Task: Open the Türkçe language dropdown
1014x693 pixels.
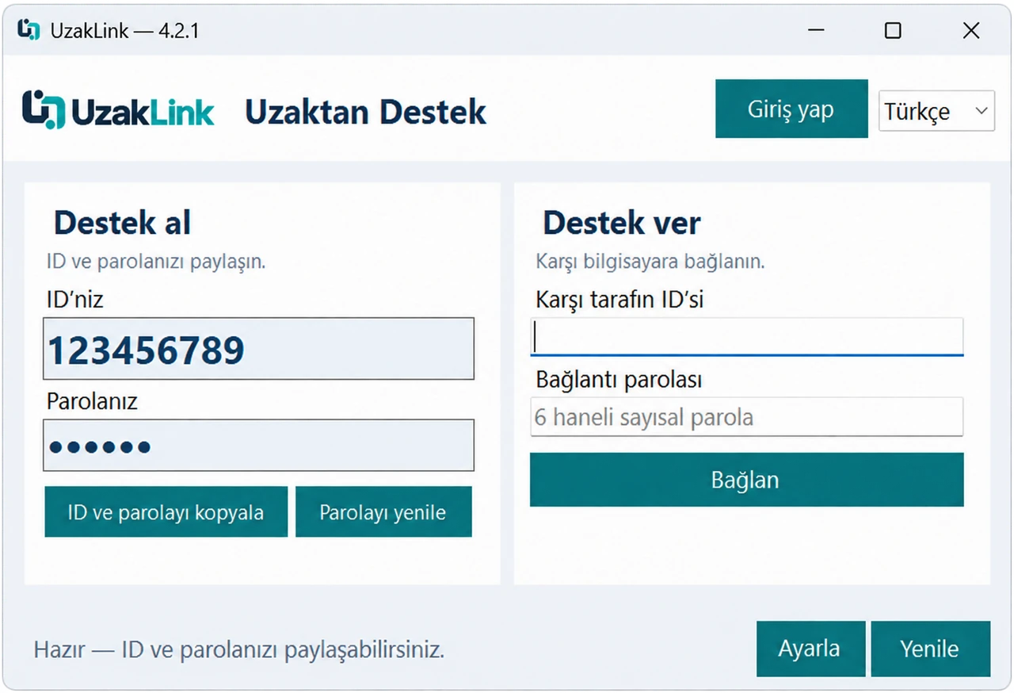Action: [936, 111]
